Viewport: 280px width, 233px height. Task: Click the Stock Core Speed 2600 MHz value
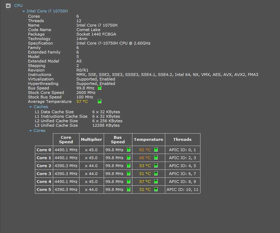click(86, 93)
